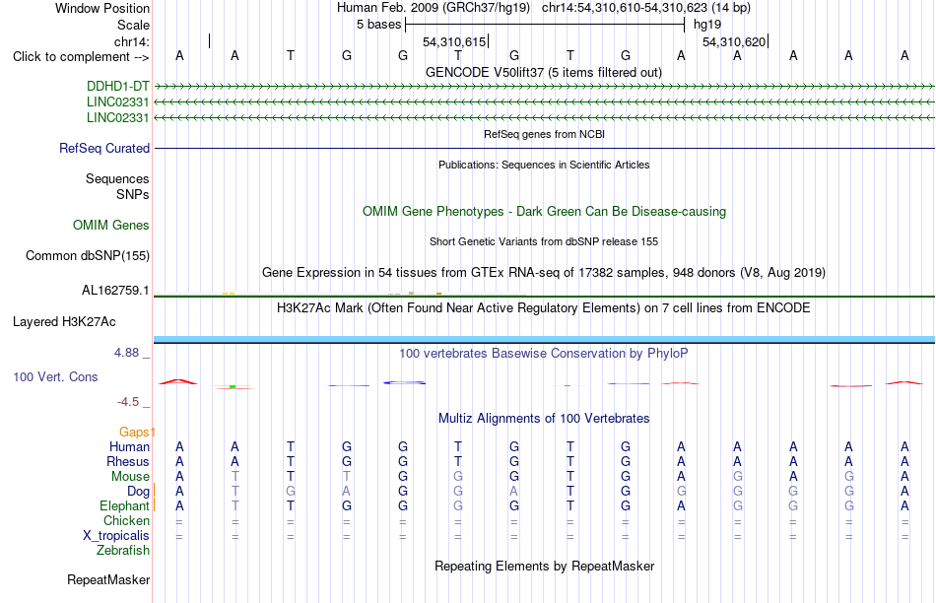Click the chr14:54,310,610-54,310,623 (14 bp) position text

tap(646, 8)
